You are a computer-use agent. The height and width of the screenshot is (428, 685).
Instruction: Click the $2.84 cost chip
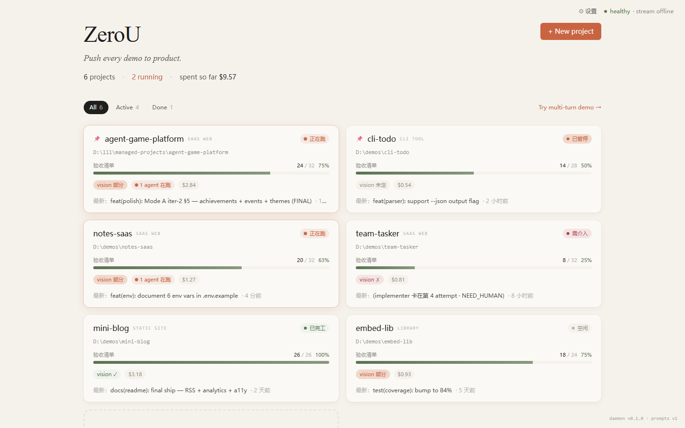coord(189,185)
